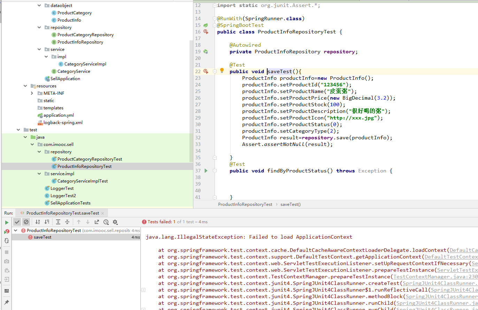
Task: Click Export Test Results icon
Action: click(97, 222)
